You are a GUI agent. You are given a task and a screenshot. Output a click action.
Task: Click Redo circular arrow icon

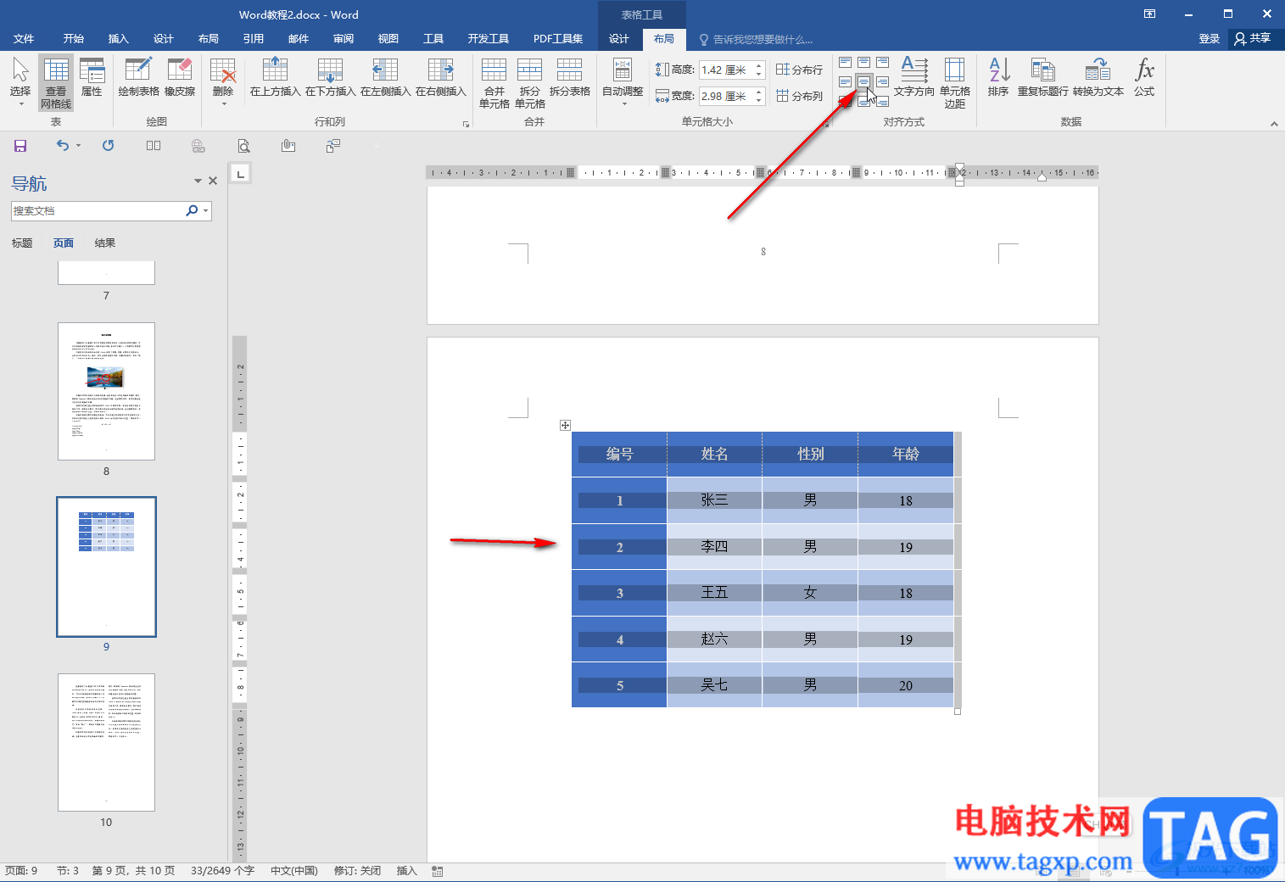point(109,146)
